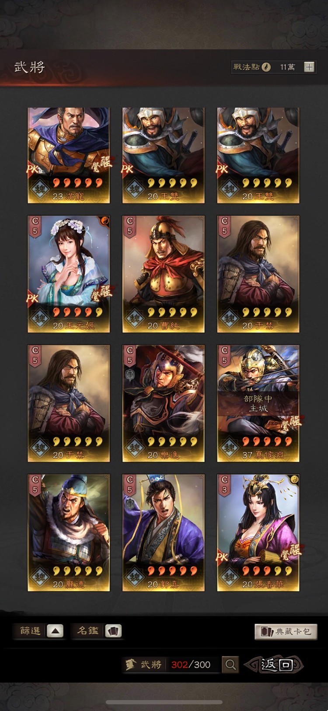Tap the PK badge on 王元姬 card
The image size is (328, 711).
[33, 299]
